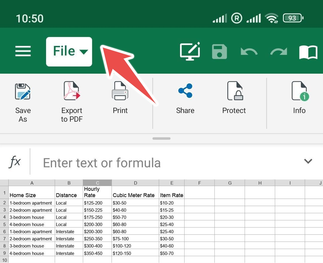Select column F header
Image resolution: width=323 pixels, height=263 pixels.
(x=199, y=183)
